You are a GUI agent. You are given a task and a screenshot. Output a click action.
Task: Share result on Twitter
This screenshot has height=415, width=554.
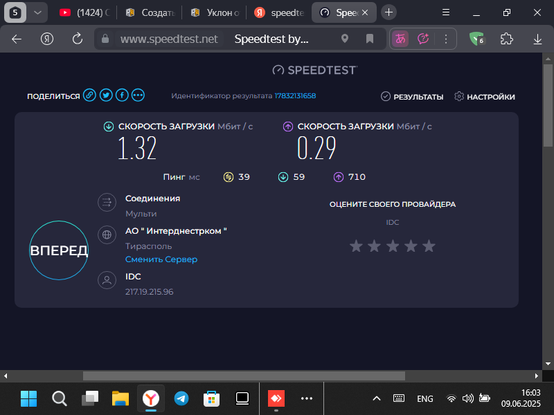106,95
